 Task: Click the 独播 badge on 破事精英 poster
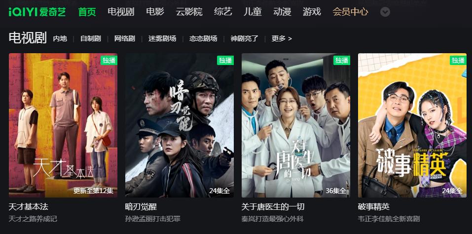[x=458, y=60]
